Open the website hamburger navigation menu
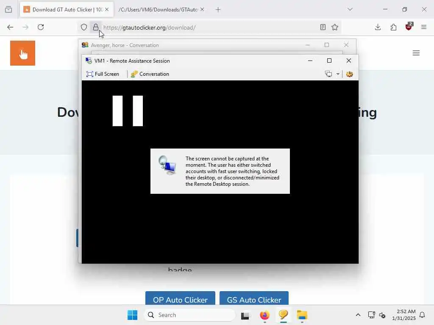The width and height of the screenshot is (434, 325). pyautogui.click(x=416, y=53)
